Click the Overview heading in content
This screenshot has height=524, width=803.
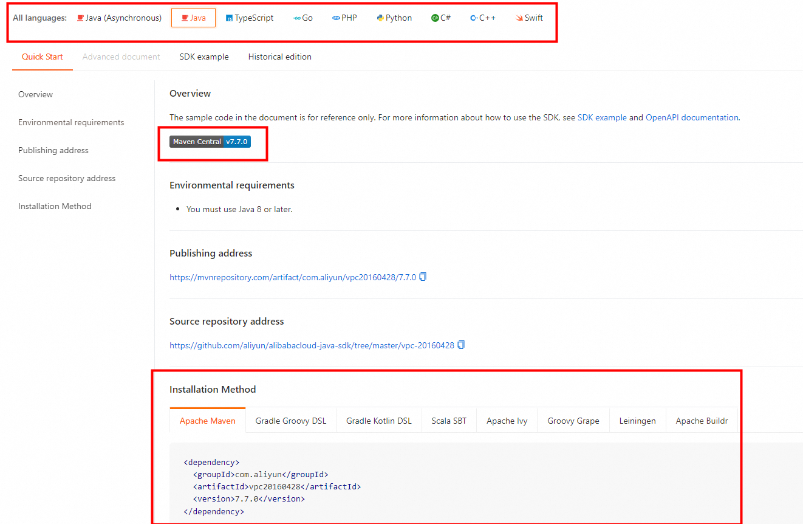(190, 94)
